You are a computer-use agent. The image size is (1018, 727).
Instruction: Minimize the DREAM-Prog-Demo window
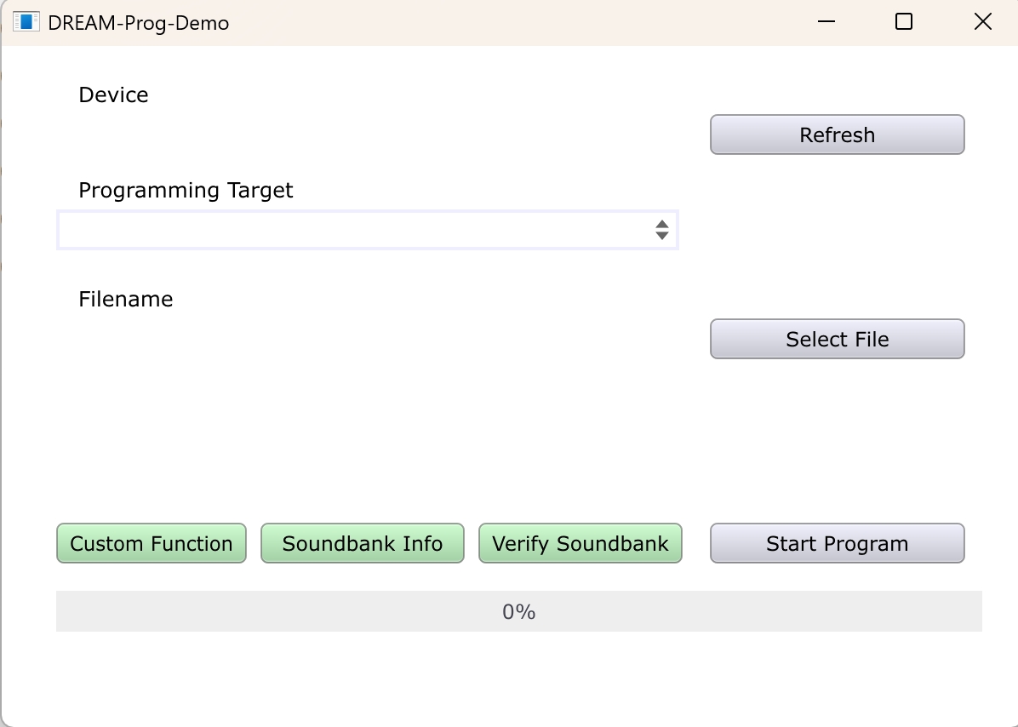826,21
